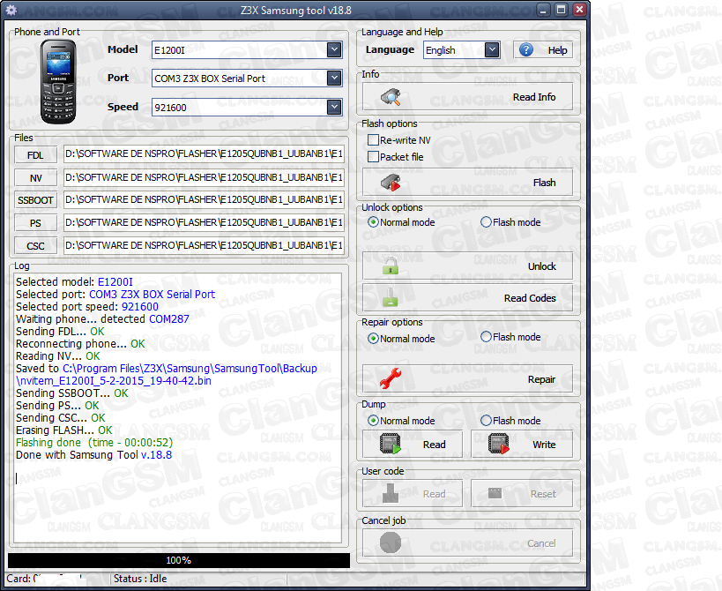Screen dimensions: 722x591
Task: Click the Read Info button label
Action: point(534,97)
